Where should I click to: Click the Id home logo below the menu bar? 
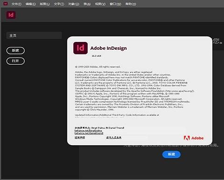coord(11,15)
